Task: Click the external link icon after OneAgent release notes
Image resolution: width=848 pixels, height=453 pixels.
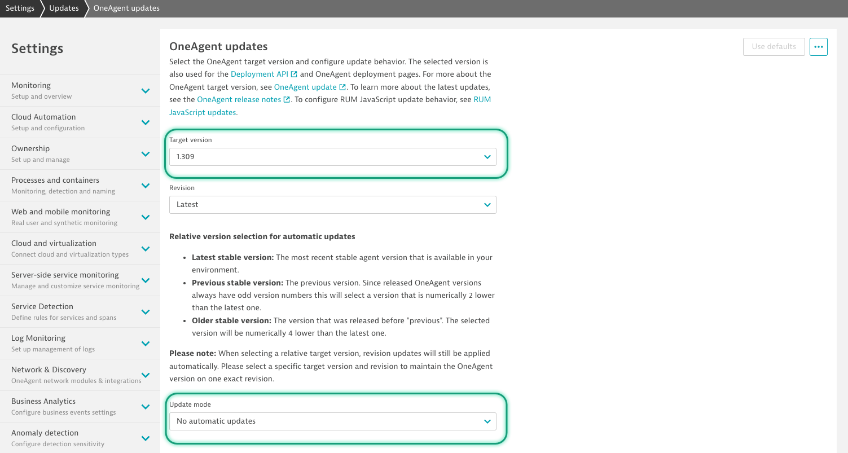Action: click(x=287, y=99)
